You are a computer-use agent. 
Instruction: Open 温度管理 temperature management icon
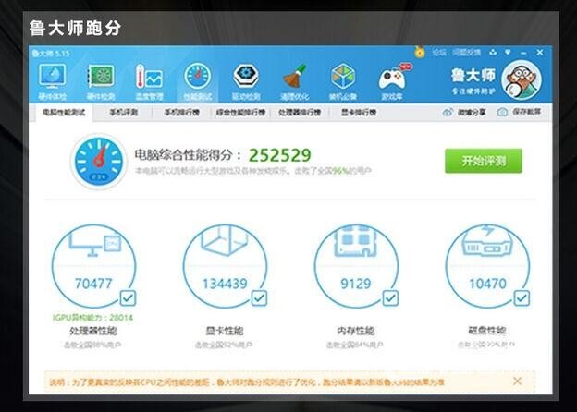149,79
